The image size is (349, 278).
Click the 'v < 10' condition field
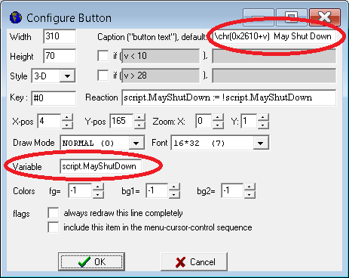(x=161, y=56)
